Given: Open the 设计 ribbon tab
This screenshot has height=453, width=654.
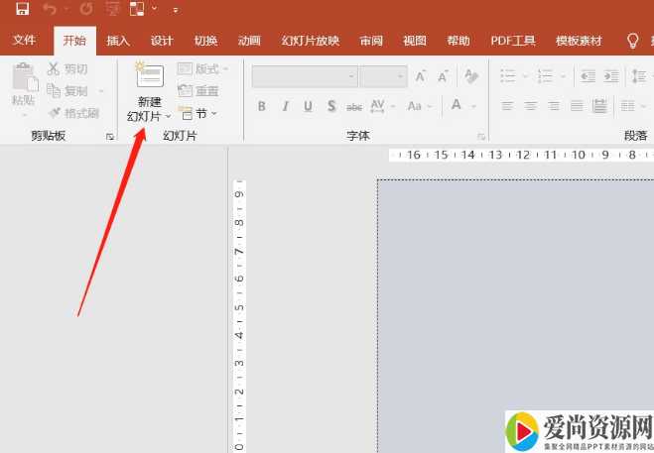Looking at the screenshot, I should (x=162, y=41).
